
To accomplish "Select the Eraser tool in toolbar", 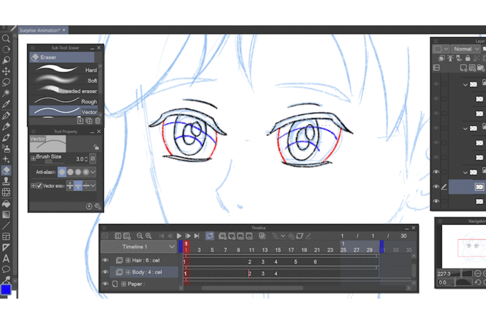I will point(6,170).
